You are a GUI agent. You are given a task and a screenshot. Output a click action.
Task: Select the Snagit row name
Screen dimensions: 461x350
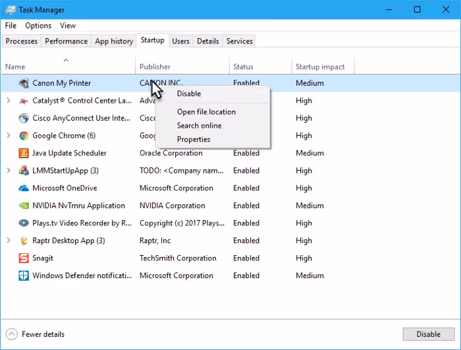coord(43,258)
